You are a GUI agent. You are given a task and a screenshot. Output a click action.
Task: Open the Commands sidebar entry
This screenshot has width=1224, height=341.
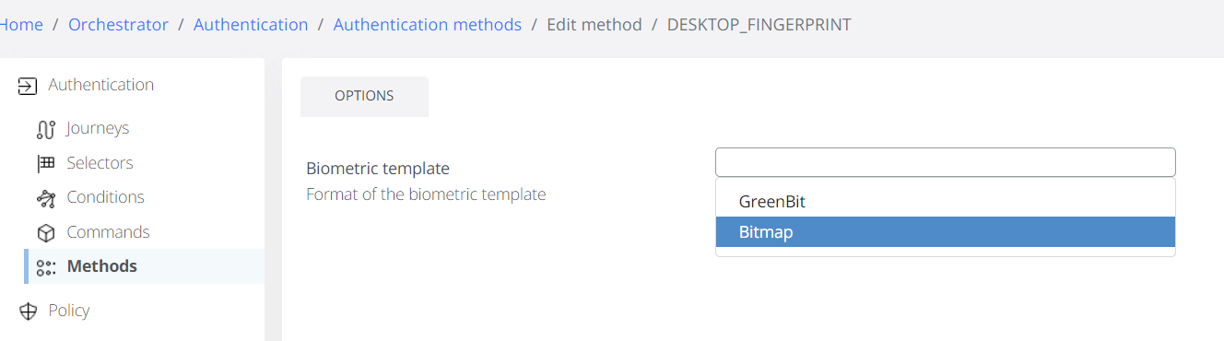click(x=108, y=232)
